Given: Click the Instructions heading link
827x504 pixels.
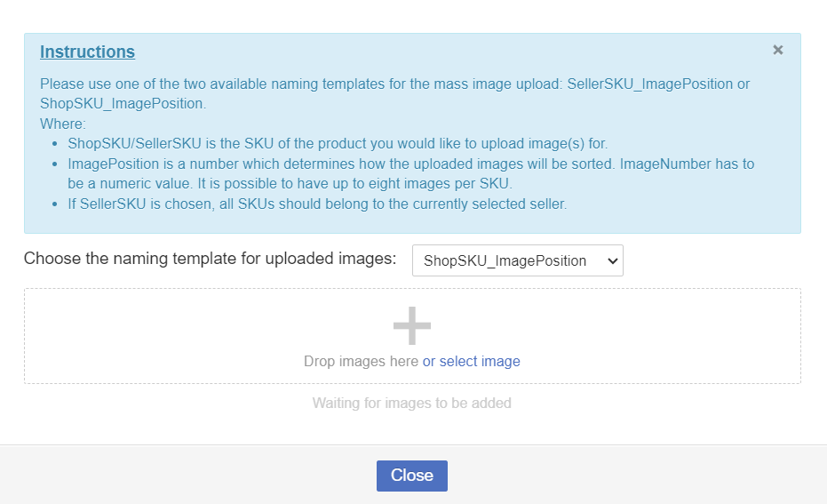Looking at the screenshot, I should (87, 52).
